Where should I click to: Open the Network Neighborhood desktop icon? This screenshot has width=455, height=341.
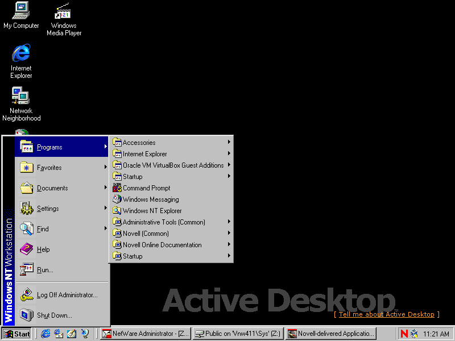tap(21, 104)
